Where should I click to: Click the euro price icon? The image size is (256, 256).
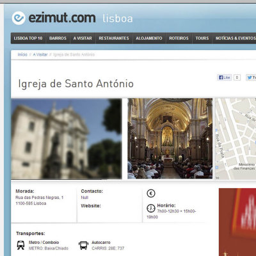(x=151, y=193)
